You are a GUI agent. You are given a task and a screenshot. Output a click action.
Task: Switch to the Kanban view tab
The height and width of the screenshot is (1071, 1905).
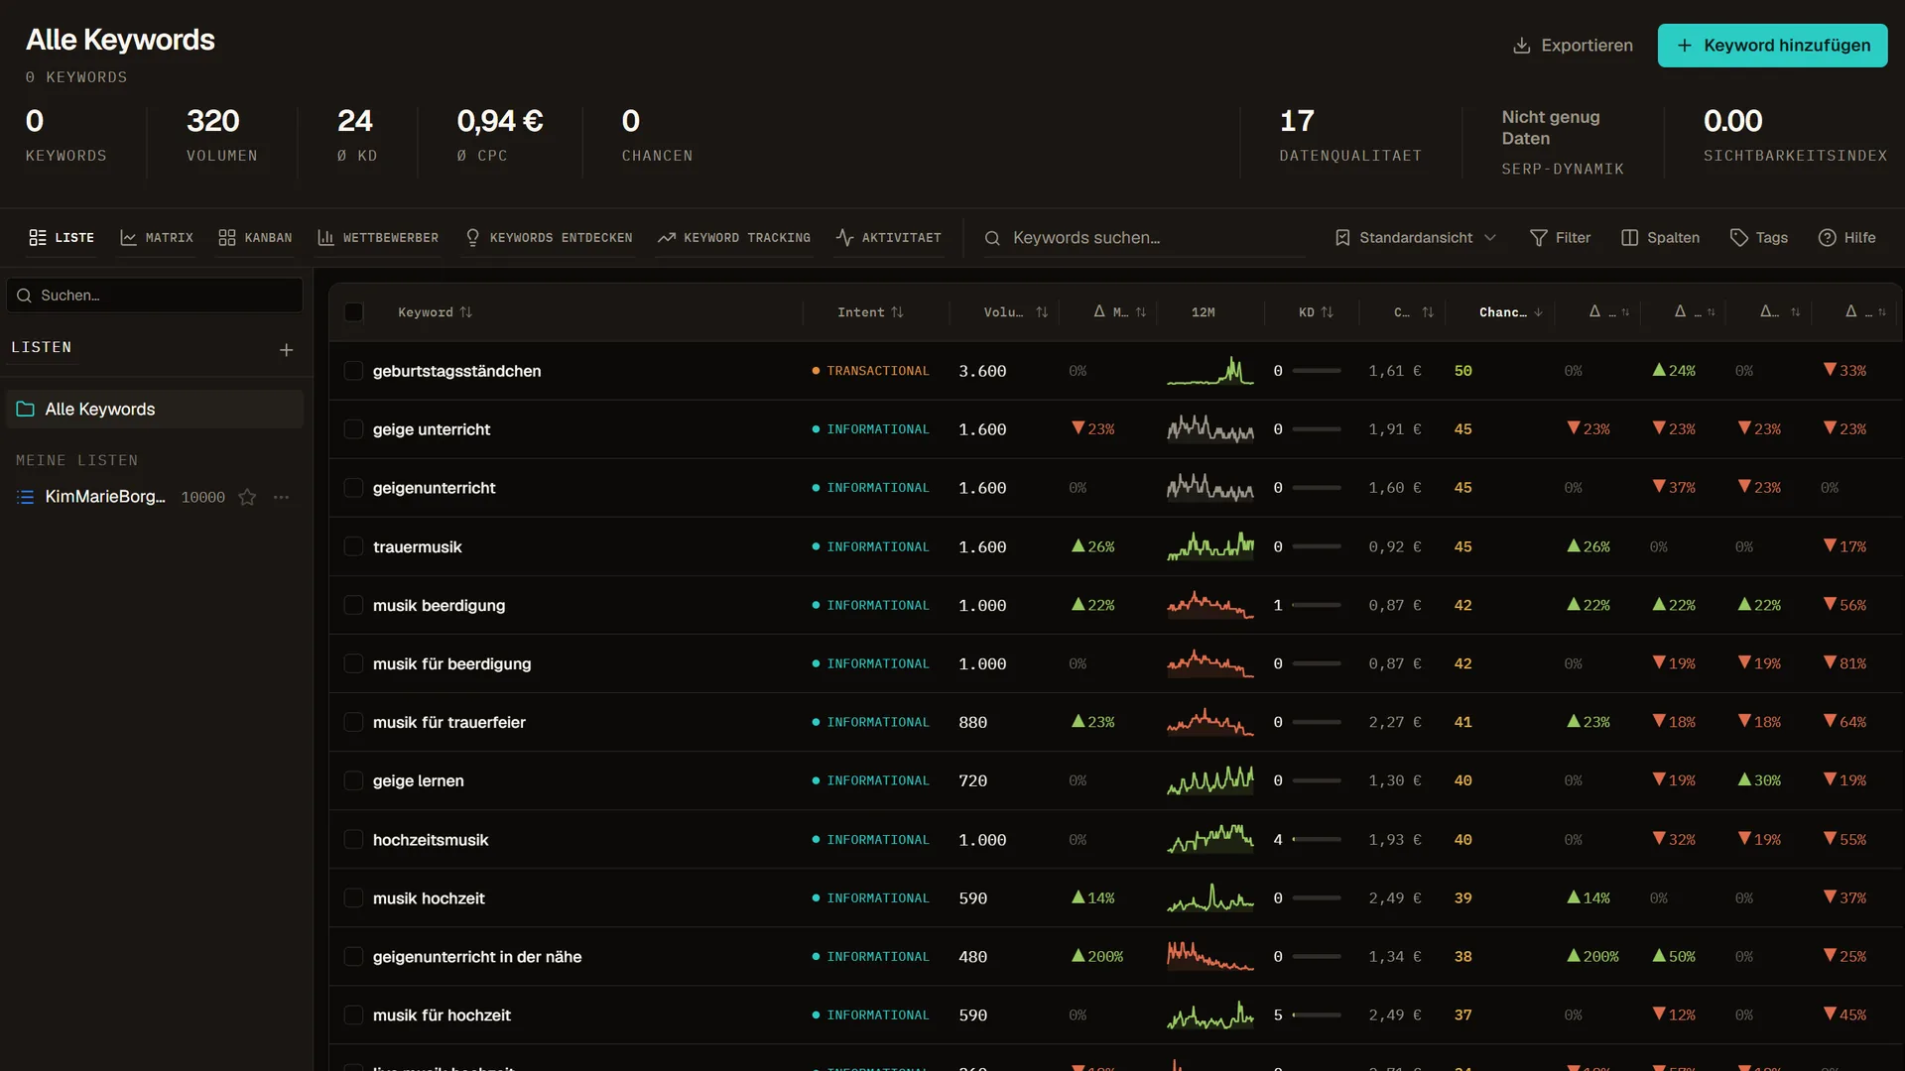[x=256, y=238]
